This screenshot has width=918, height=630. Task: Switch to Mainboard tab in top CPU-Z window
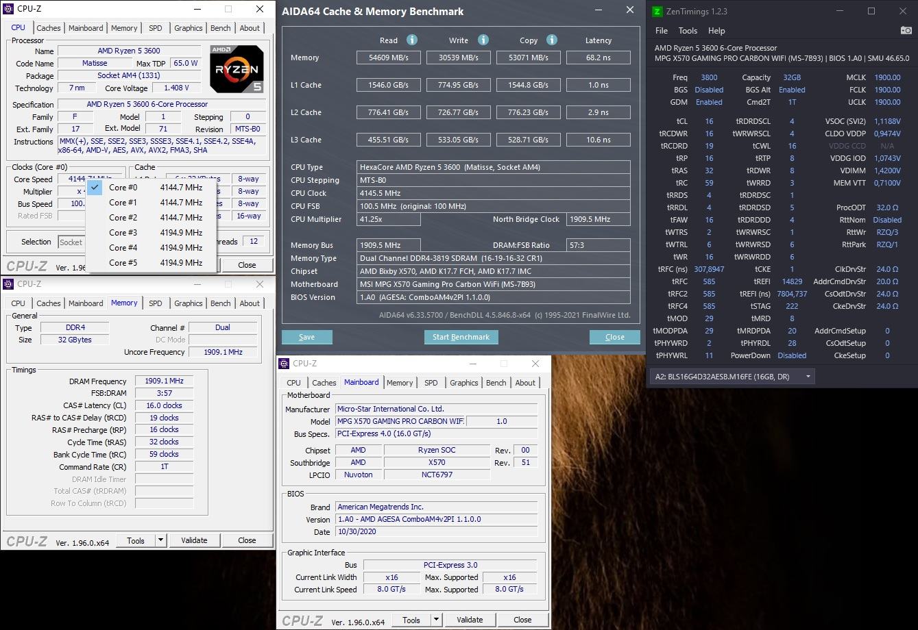coord(86,28)
